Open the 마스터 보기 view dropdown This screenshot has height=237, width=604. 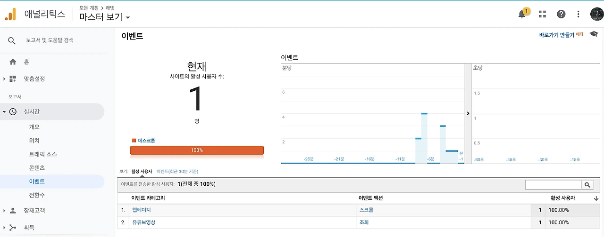[x=104, y=17]
